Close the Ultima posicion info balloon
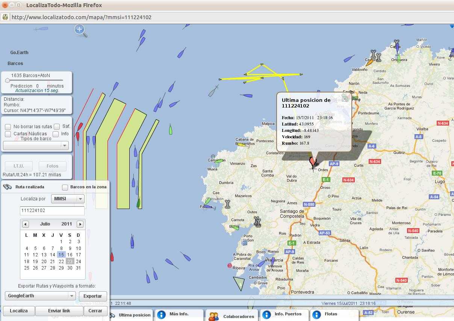 pos(345,99)
